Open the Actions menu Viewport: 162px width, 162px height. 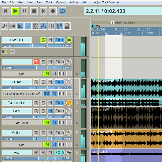[73, 2]
